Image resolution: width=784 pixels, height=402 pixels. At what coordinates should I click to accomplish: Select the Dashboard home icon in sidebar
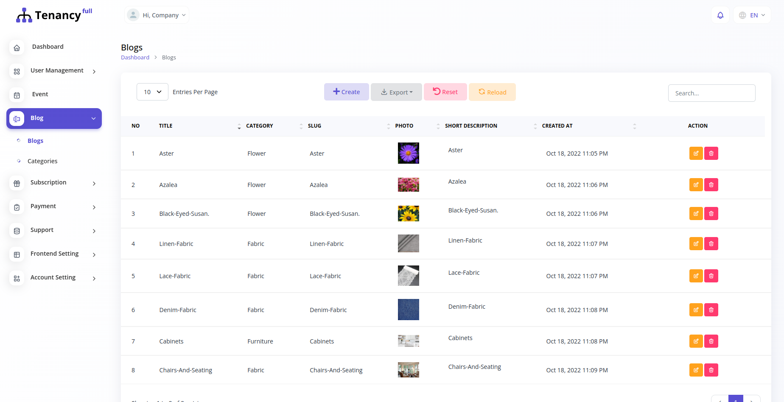pyautogui.click(x=17, y=48)
